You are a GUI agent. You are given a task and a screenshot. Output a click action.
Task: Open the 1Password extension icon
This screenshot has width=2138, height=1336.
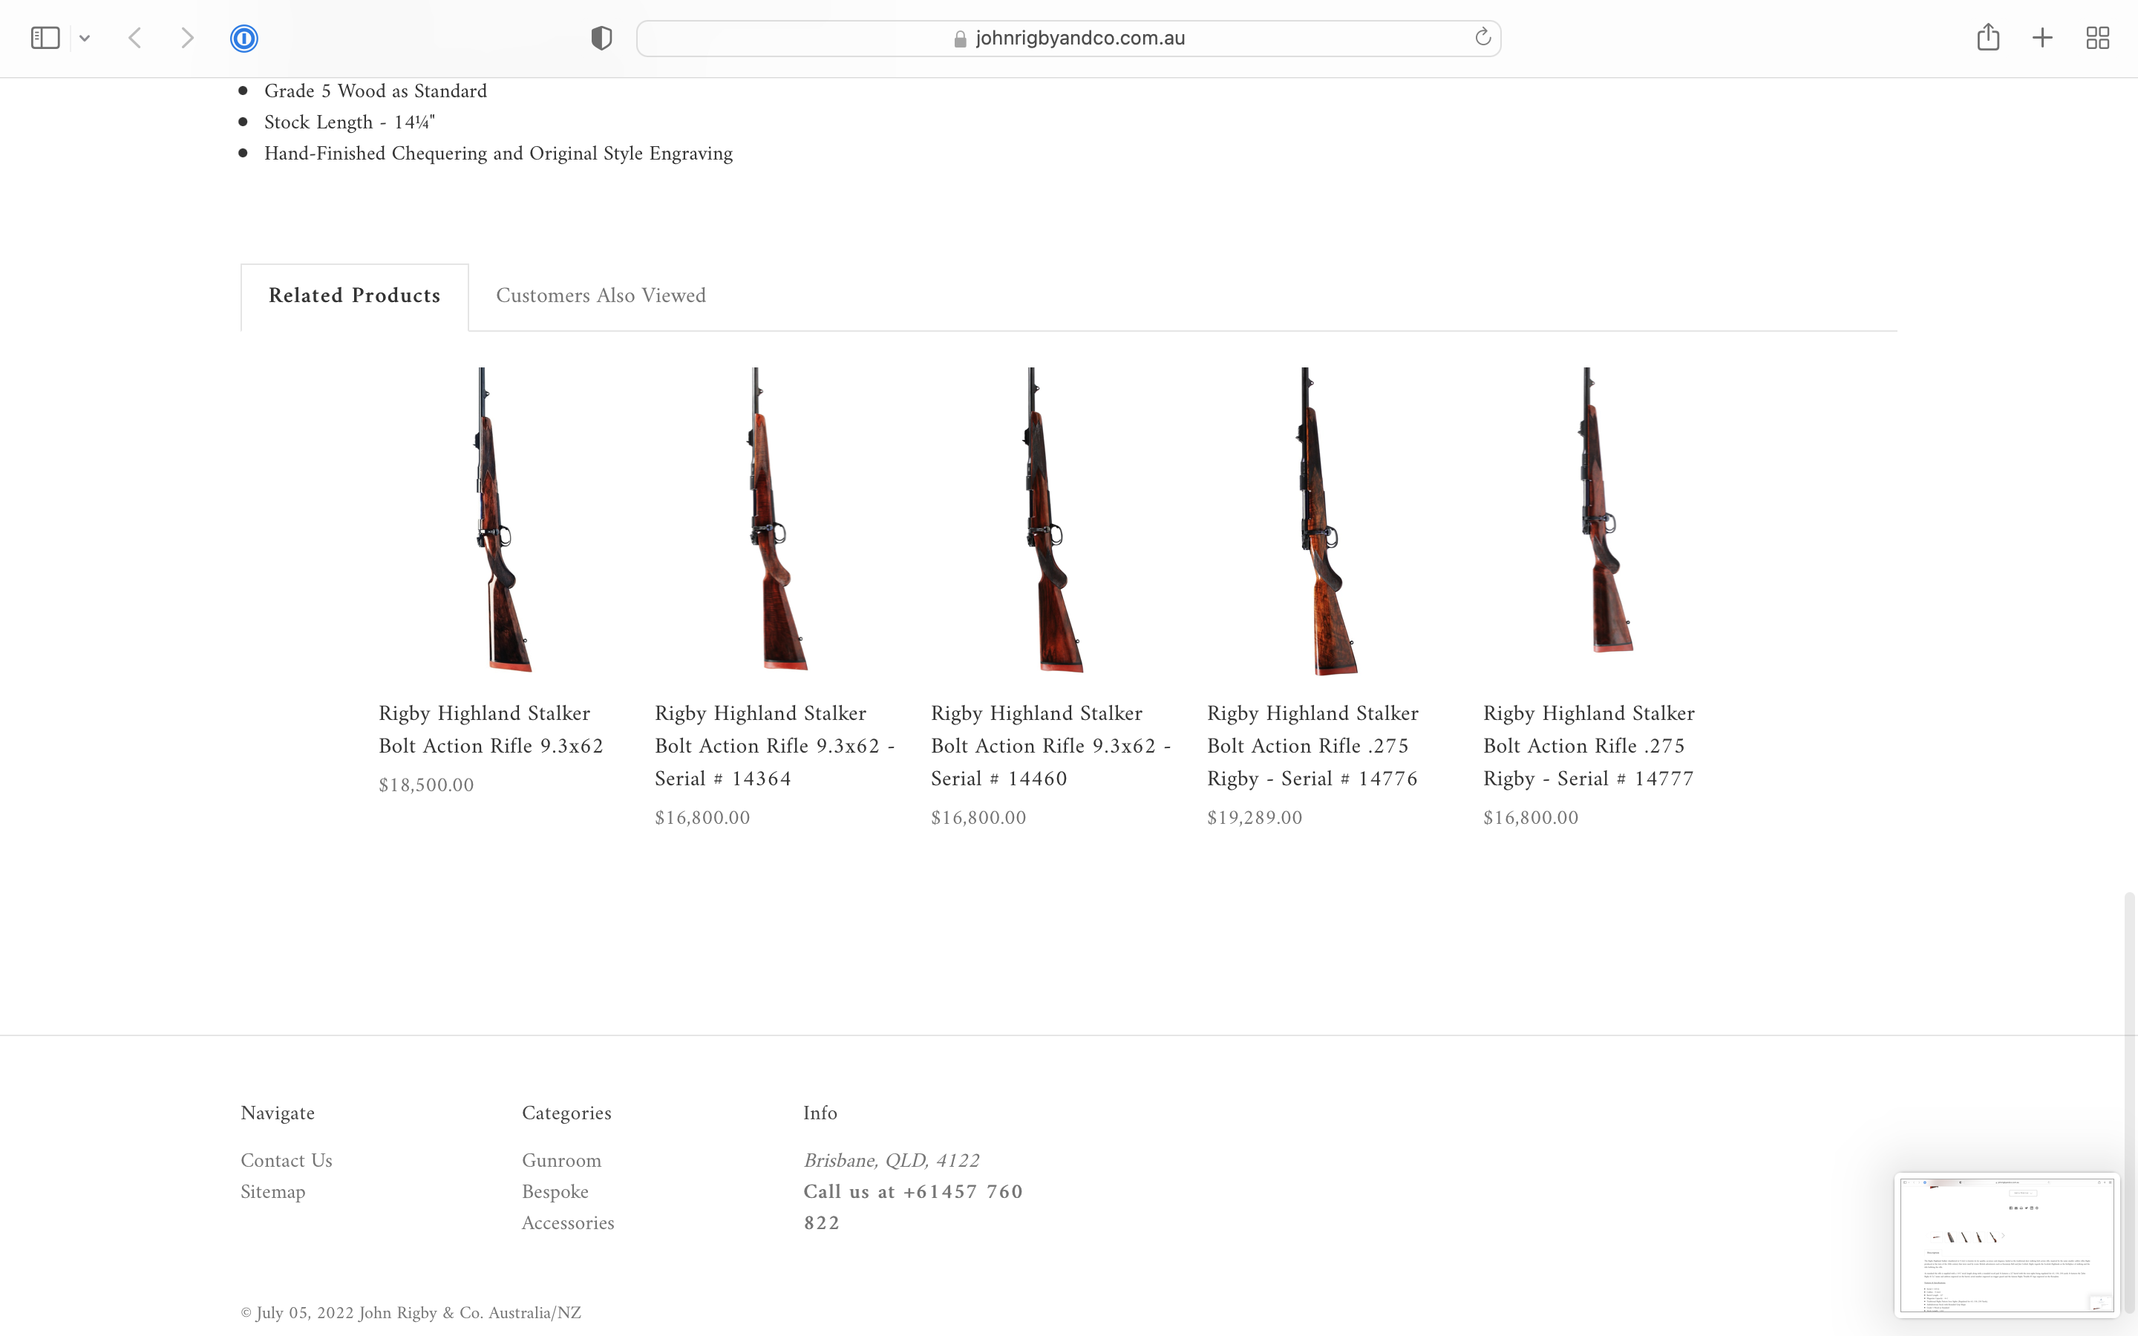[x=243, y=38]
